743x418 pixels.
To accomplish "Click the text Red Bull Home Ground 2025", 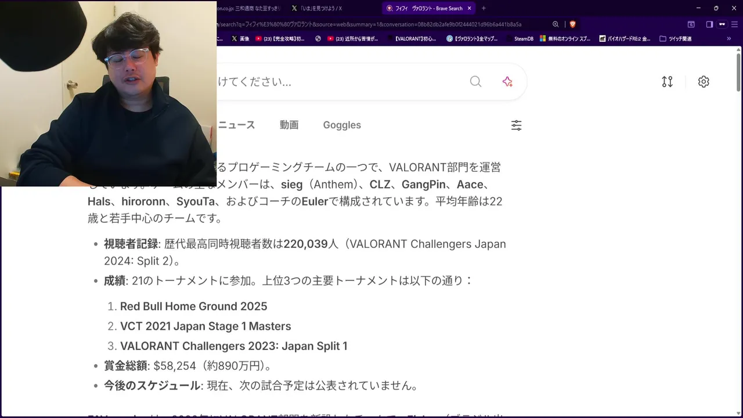I will pyautogui.click(x=194, y=306).
